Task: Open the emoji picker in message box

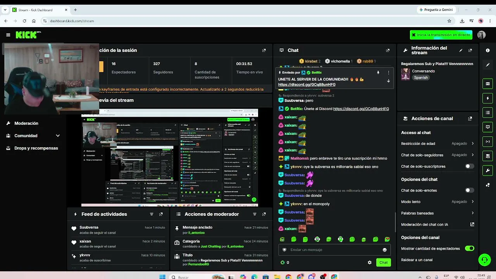Action: click(384, 250)
